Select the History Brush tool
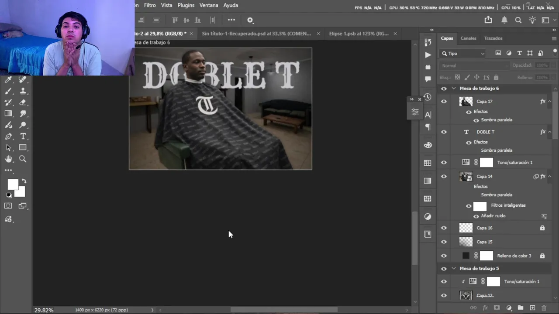The height and width of the screenshot is (314, 559). pos(8,102)
